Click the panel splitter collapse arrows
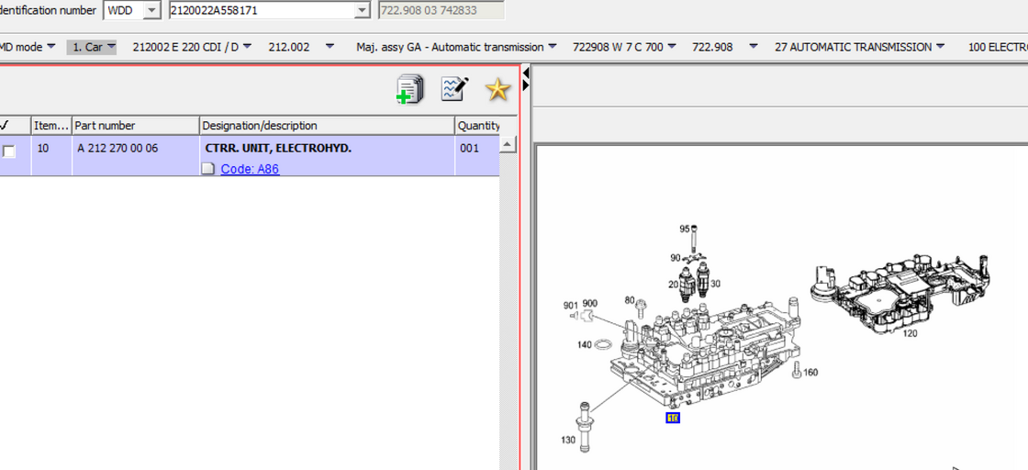 tap(525, 79)
